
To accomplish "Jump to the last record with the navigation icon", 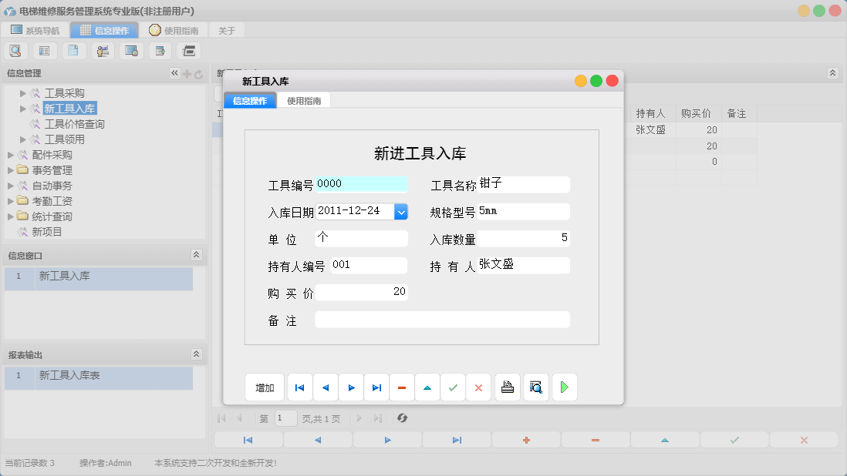I will (376, 387).
